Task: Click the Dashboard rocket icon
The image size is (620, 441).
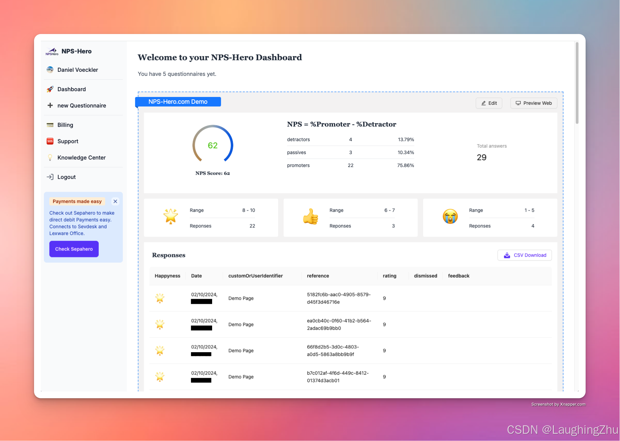Action: (x=50, y=89)
